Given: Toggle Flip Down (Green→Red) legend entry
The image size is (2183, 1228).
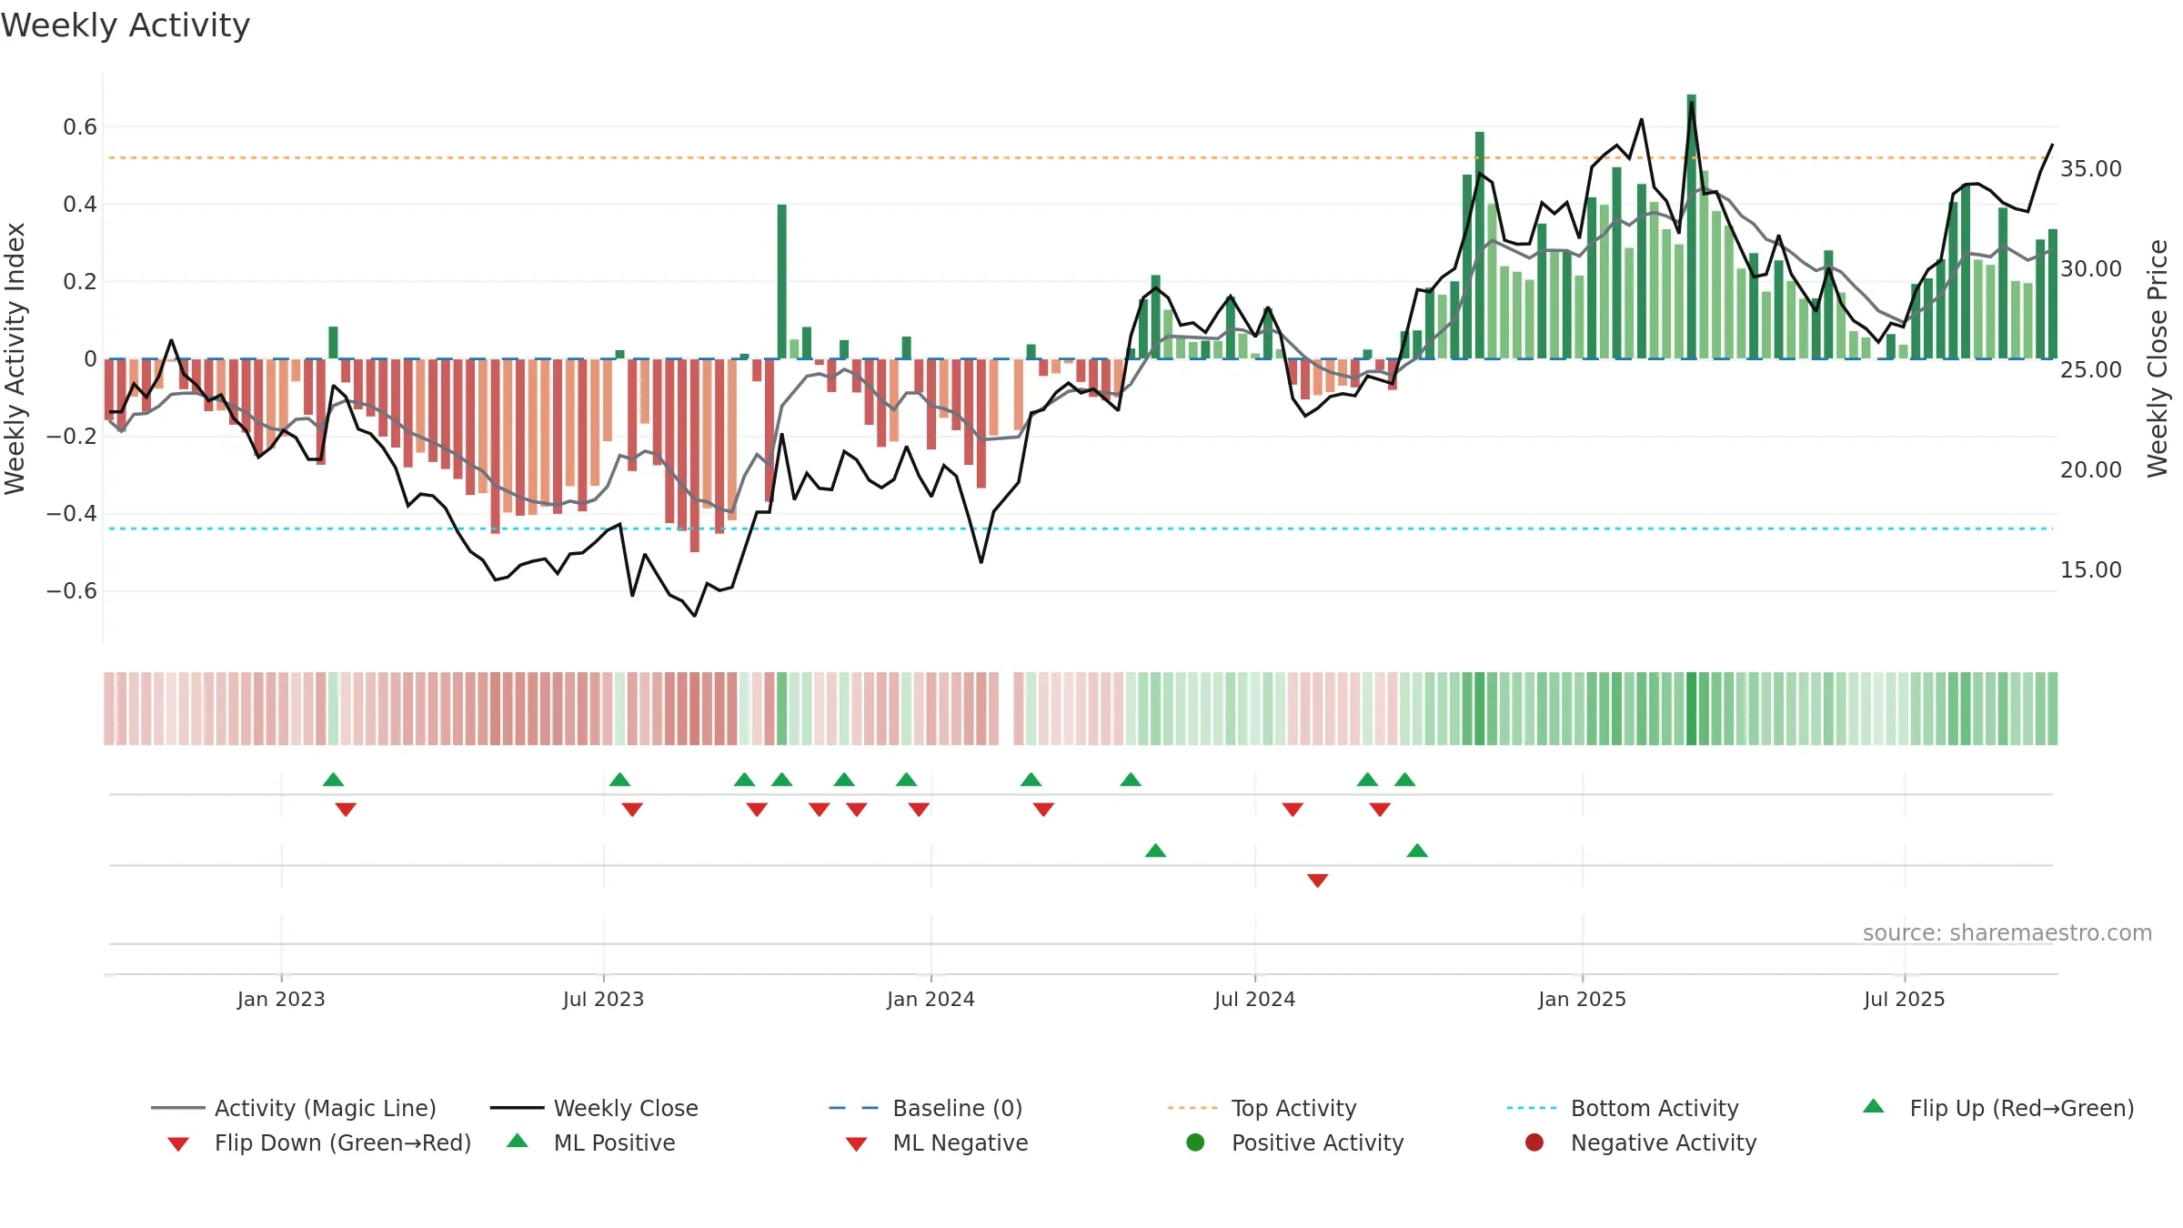Looking at the screenshot, I should point(318,1142).
